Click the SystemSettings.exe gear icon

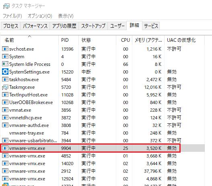[x=5, y=72]
